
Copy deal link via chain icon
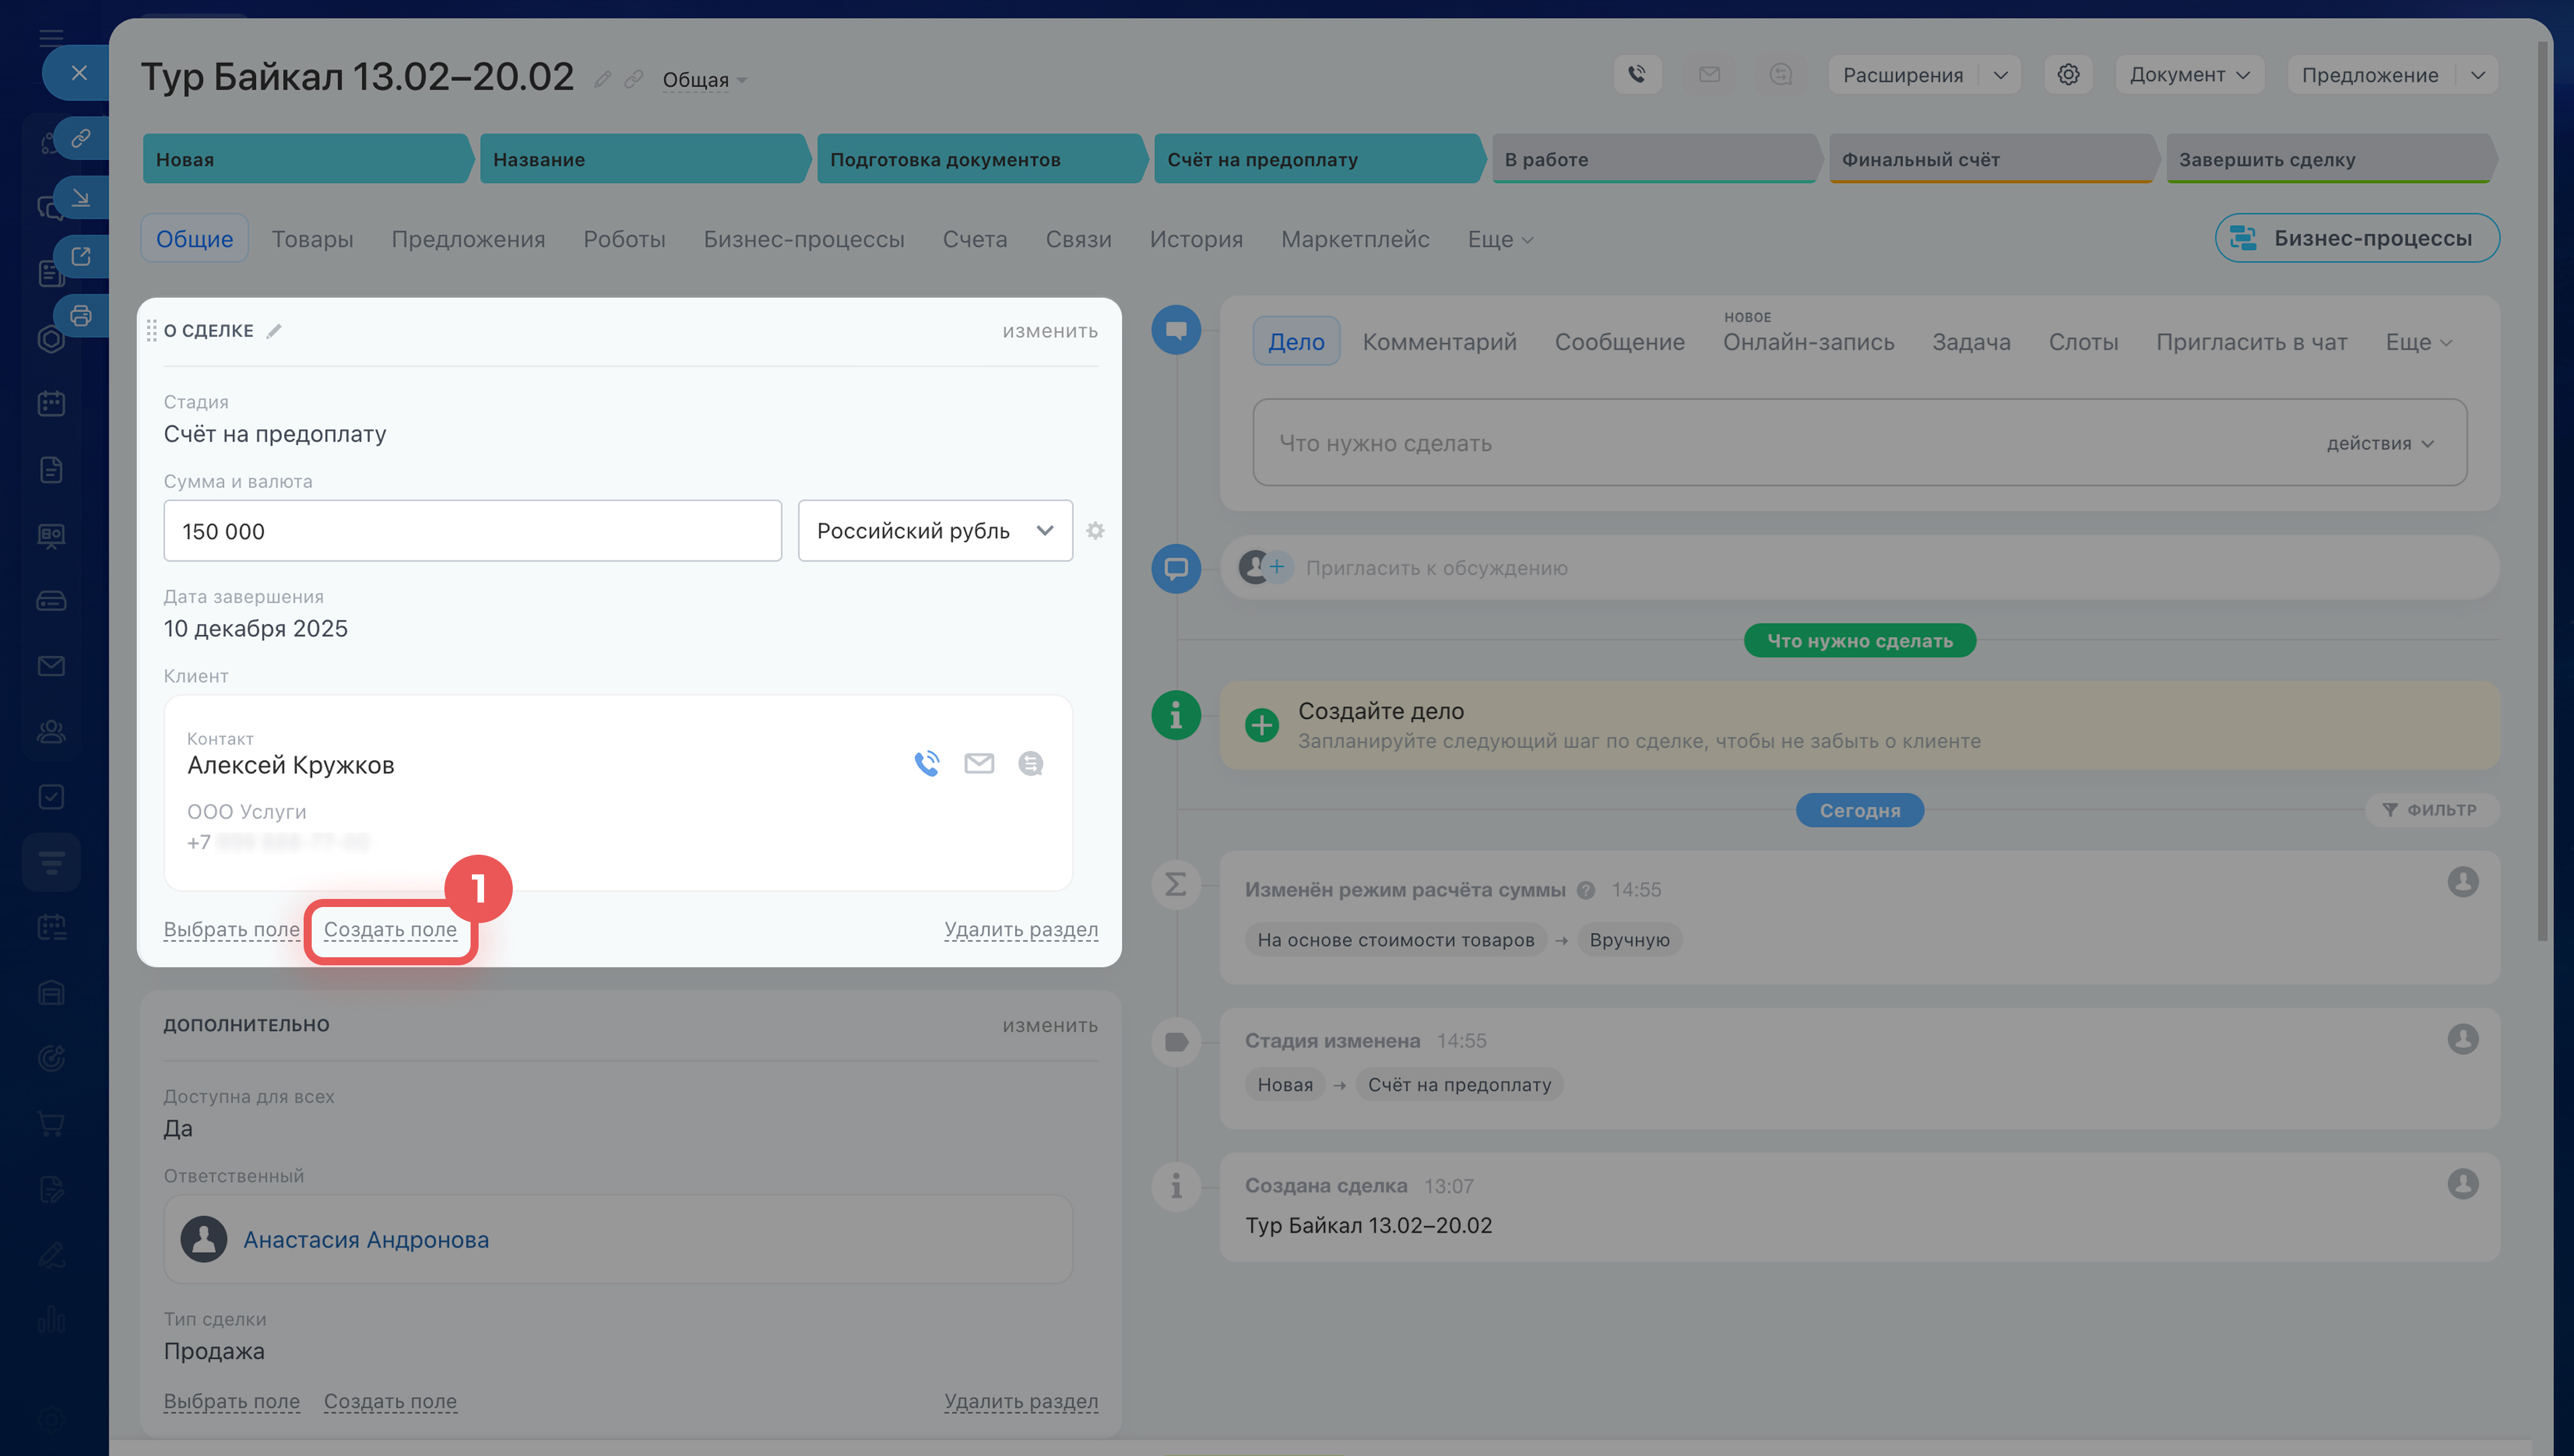pyautogui.click(x=633, y=79)
